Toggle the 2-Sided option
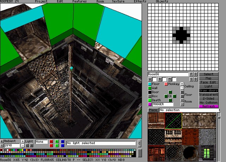This screenshot has height=162, width=226. pos(209,98)
